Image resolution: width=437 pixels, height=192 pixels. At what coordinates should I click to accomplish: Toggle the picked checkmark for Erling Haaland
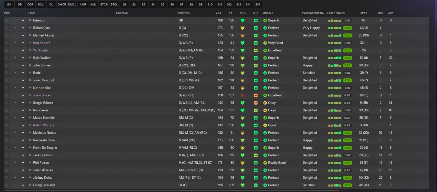[6, 185]
